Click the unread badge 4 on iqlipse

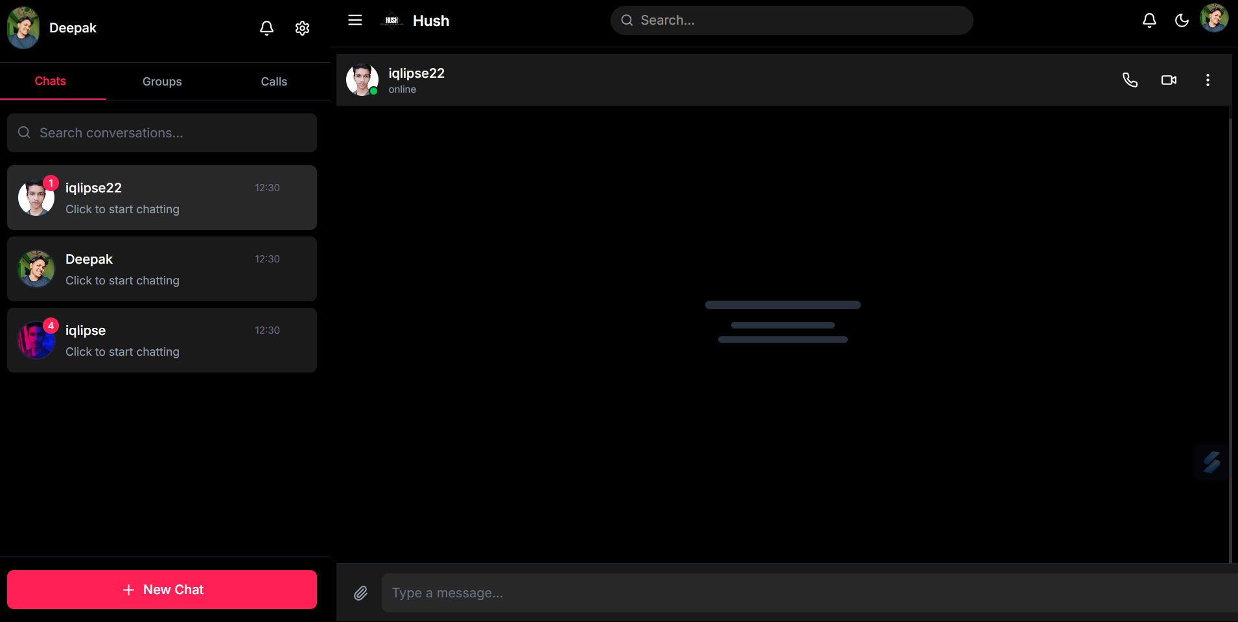[51, 325]
